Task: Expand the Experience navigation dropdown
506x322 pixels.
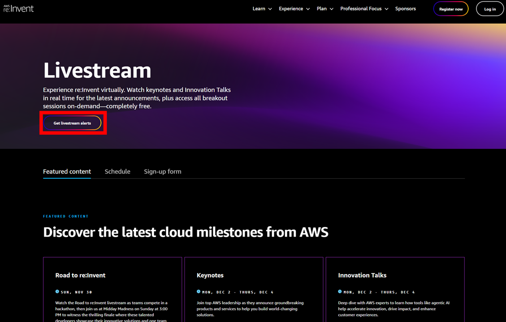Action: pyautogui.click(x=294, y=8)
